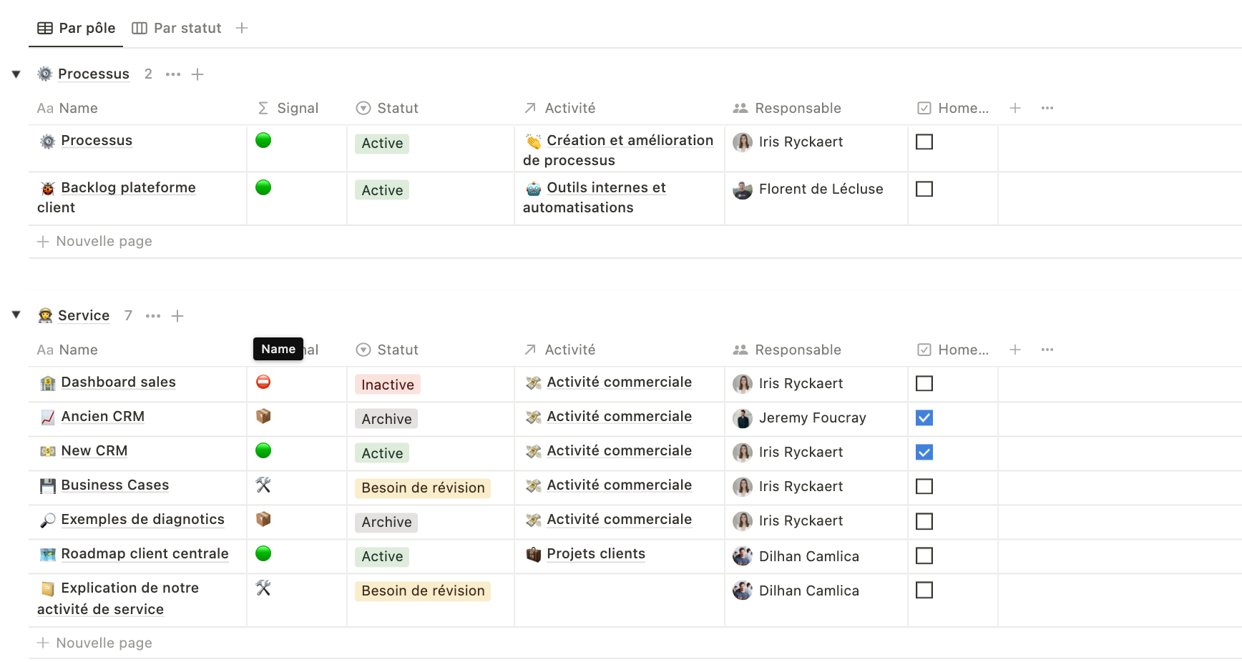Image resolution: width=1242 pixels, height=662 pixels.
Task: Open Création et amélioration de processus link
Action: 629,141
